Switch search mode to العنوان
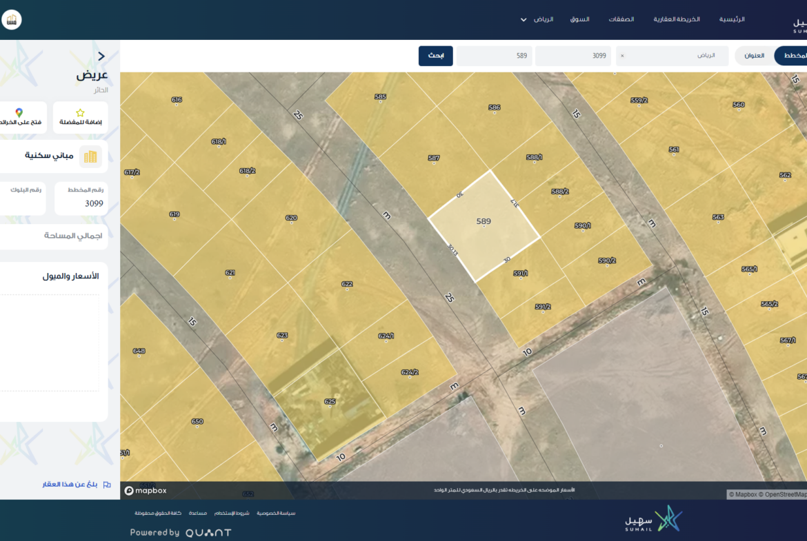807x541 pixels. pos(754,56)
